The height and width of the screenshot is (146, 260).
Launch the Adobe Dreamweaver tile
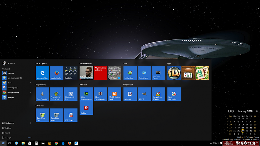coord(86,94)
